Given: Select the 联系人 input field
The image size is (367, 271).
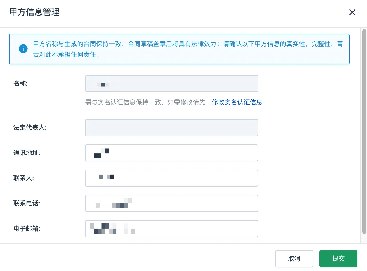Looking at the screenshot, I should pyautogui.click(x=172, y=178).
